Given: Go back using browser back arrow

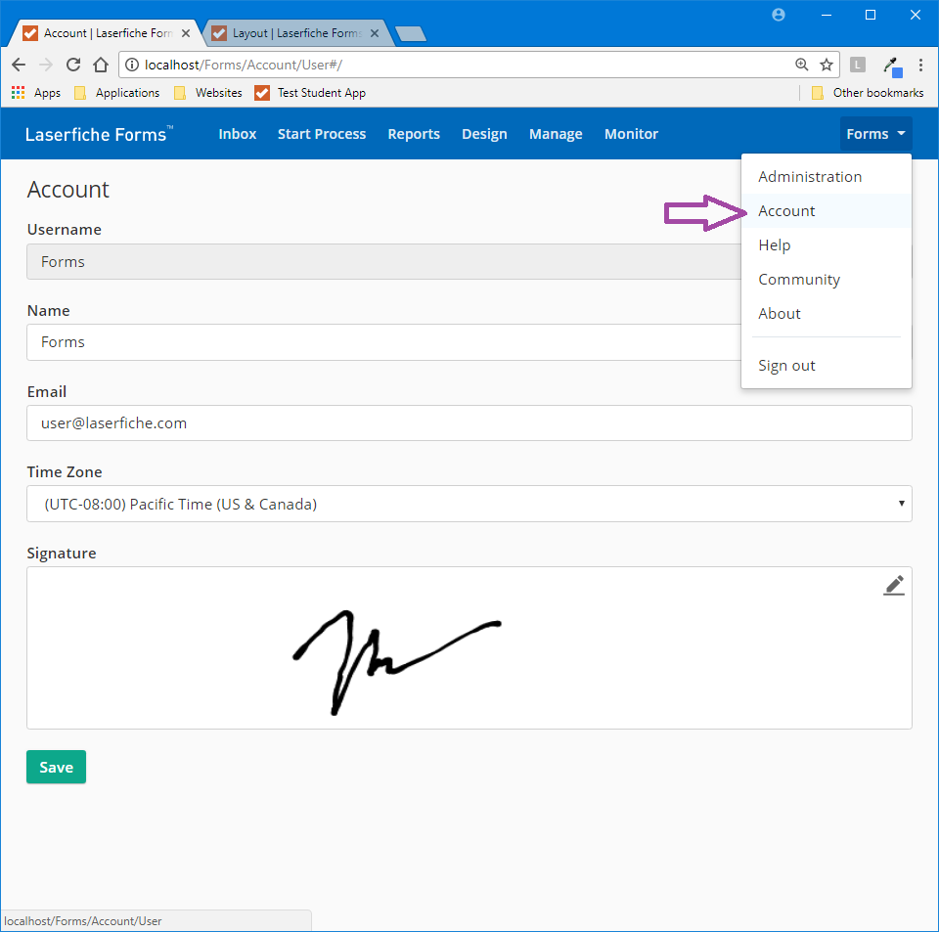Looking at the screenshot, I should [x=19, y=65].
